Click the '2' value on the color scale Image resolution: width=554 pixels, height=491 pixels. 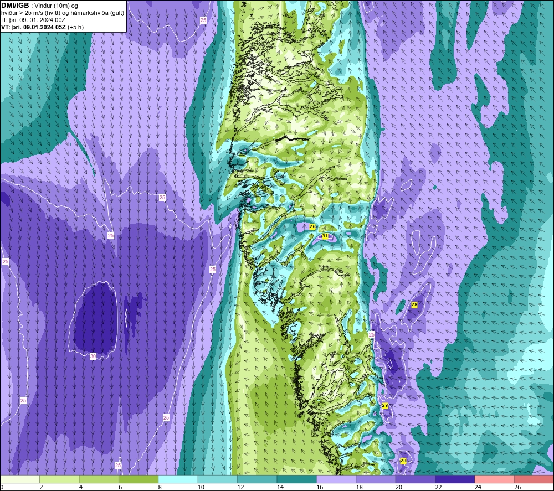click(42, 487)
